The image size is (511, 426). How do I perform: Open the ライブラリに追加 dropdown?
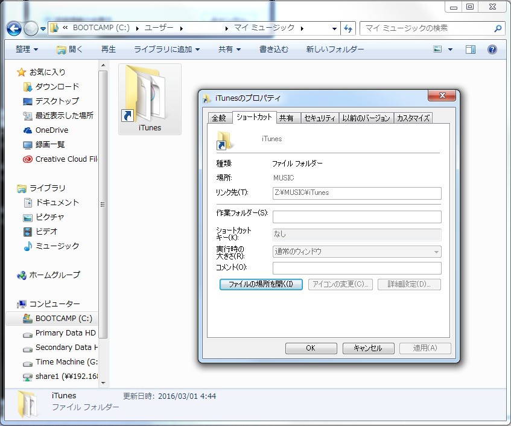pyautogui.click(x=167, y=49)
